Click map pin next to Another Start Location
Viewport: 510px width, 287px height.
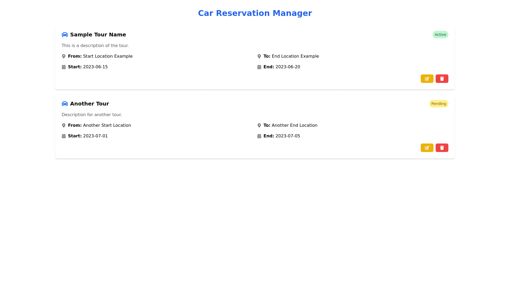coord(64,125)
